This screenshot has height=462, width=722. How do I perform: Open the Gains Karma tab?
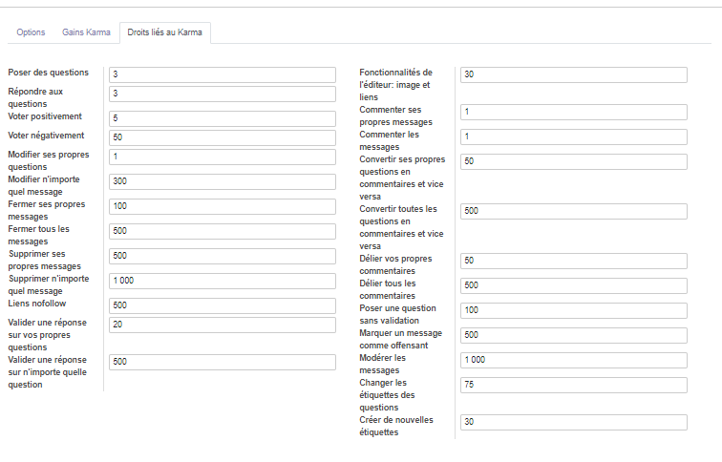tap(86, 32)
